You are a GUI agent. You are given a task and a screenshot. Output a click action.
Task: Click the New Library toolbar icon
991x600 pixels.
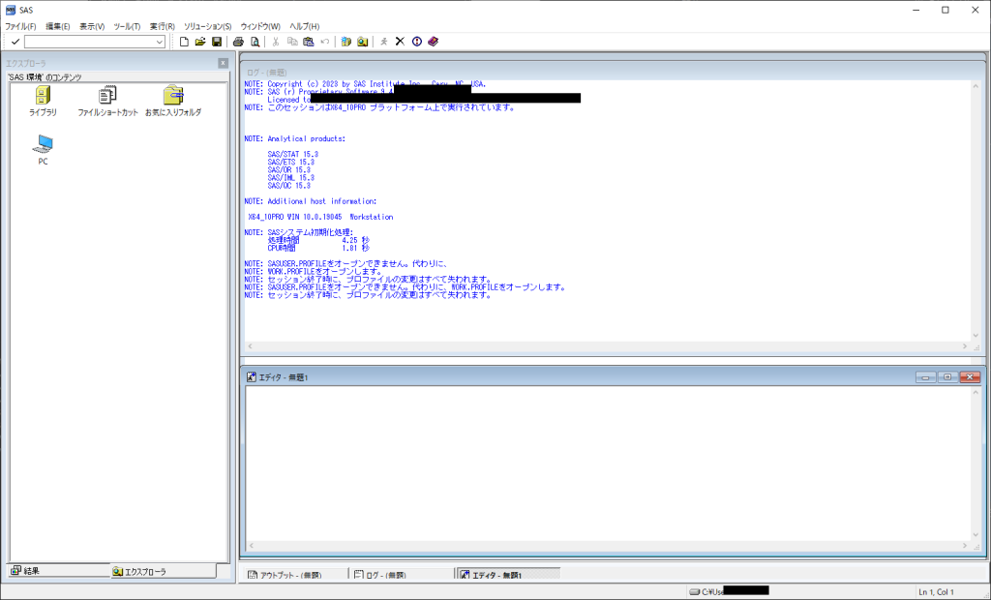click(345, 42)
